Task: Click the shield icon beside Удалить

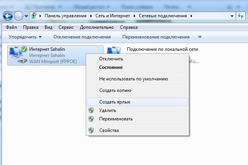Action: point(91,110)
